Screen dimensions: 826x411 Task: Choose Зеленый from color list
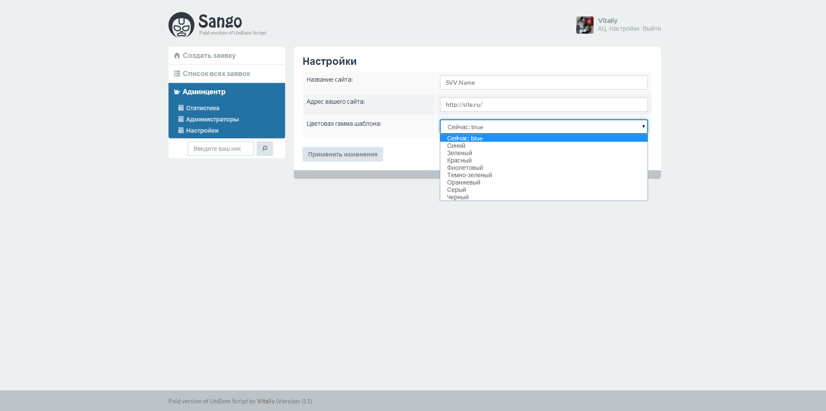[x=544, y=153]
